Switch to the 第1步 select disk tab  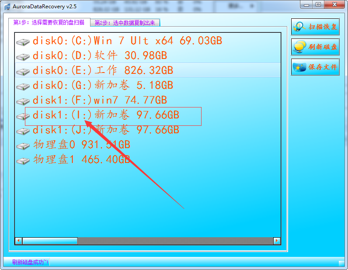coord(49,22)
